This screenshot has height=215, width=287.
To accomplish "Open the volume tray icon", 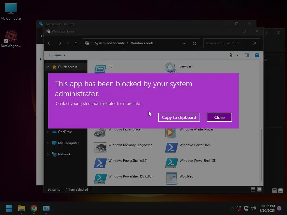I will pos(253,208).
